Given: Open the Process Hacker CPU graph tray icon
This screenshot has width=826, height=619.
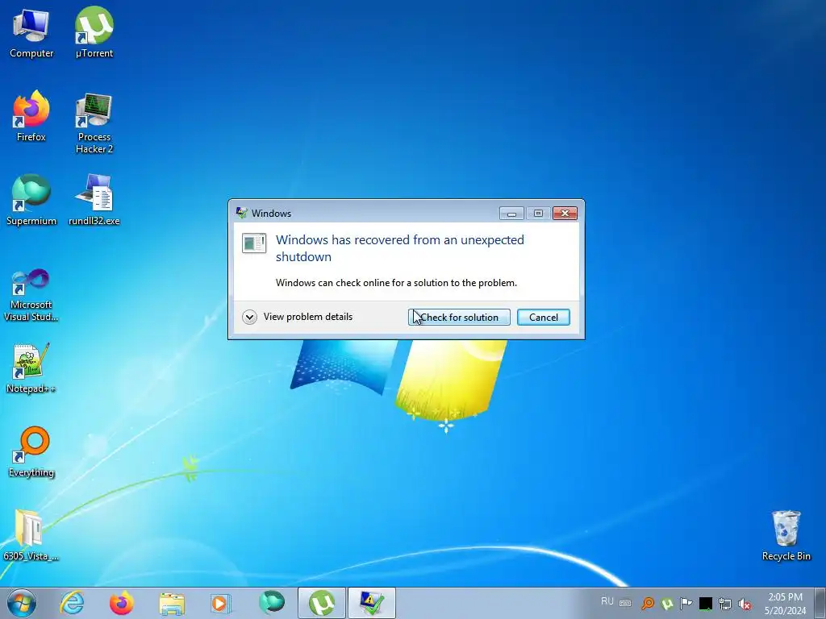Looking at the screenshot, I should (x=705, y=603).
